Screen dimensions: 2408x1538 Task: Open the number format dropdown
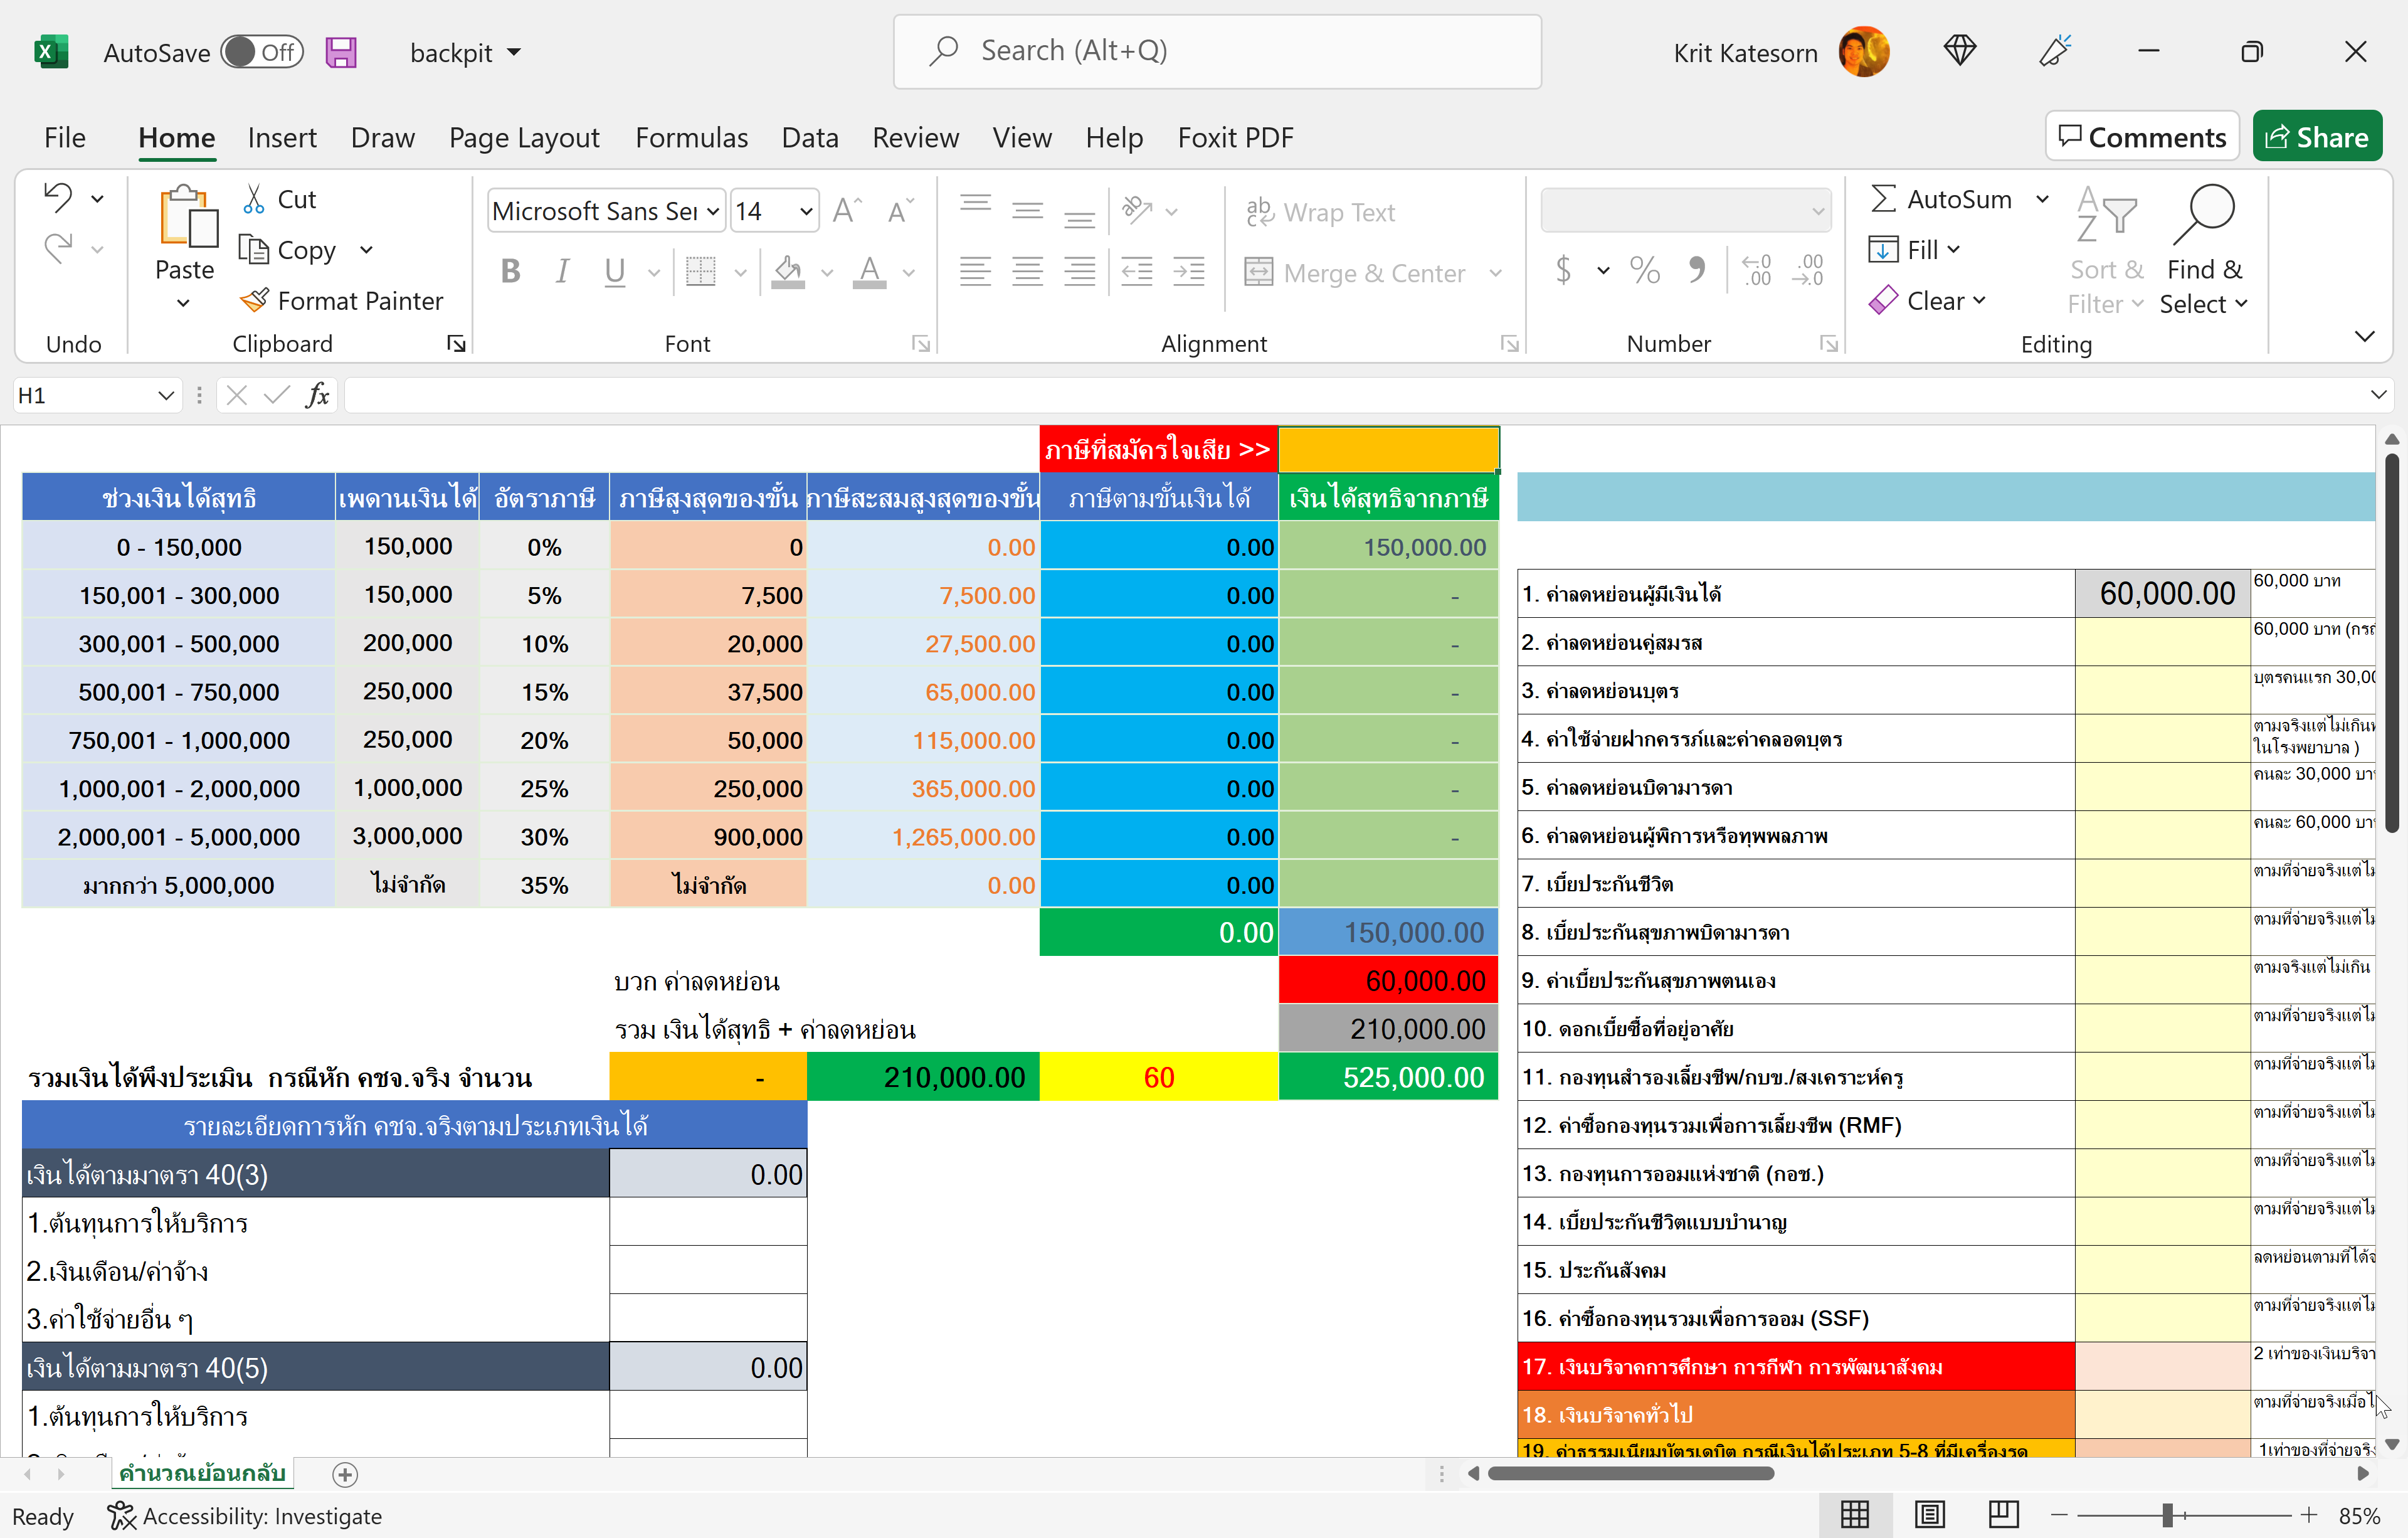click(1818, 212)
